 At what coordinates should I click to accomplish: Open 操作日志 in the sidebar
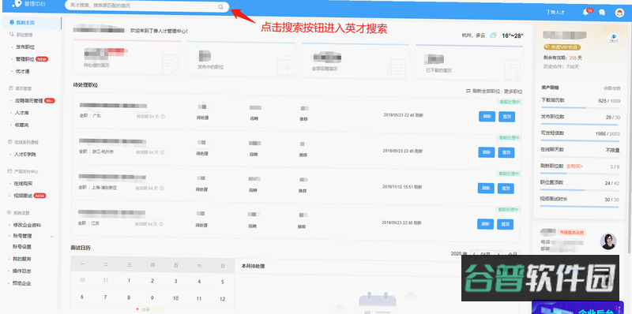(x=22, y=271)
